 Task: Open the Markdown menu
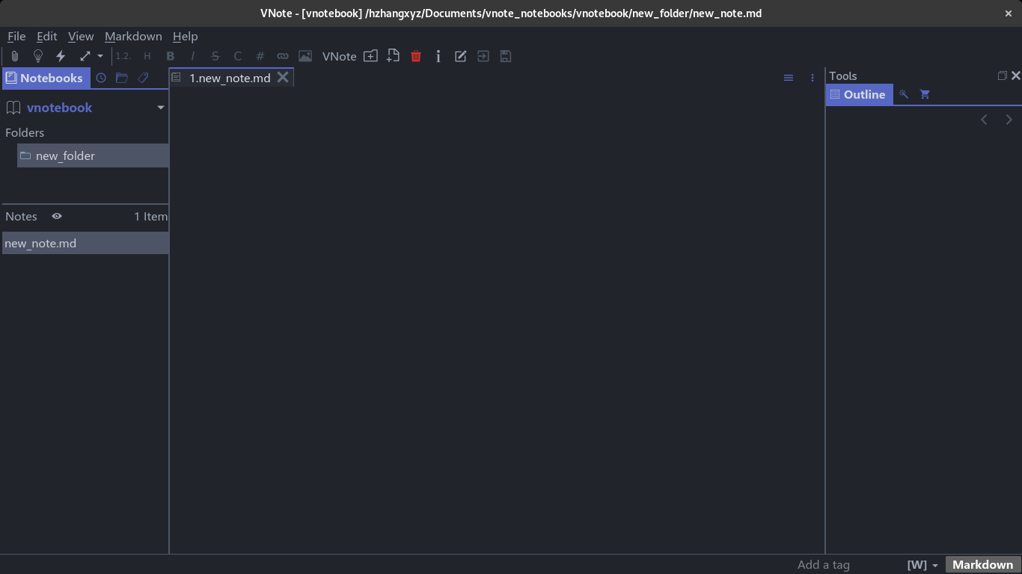[x=133, y=36]
